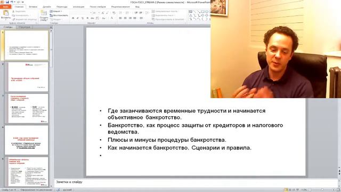
Task: Click the zoom slider in status bar
Action: [322, 190]
